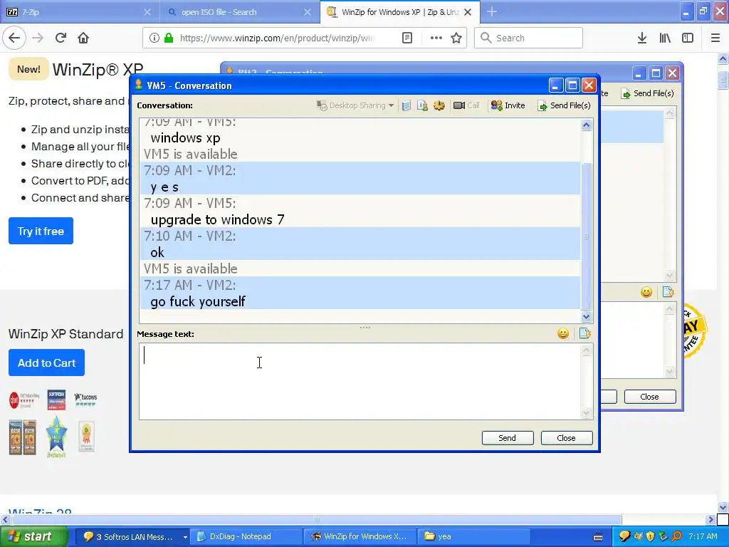Go to browser home page

83,38
